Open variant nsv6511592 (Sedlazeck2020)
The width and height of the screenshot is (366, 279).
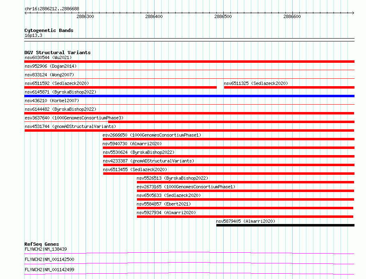pyautogui.click(x=57, y=83)
